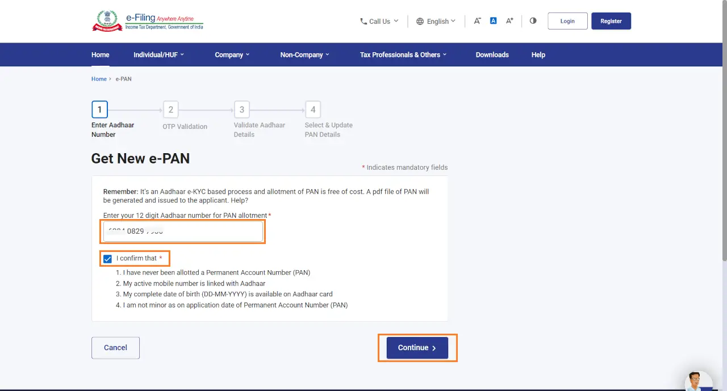Image resolution: width=727 pixels, height=391 pixels.
Task: Decrease the font size with A- icon
Action: point(477,21)
